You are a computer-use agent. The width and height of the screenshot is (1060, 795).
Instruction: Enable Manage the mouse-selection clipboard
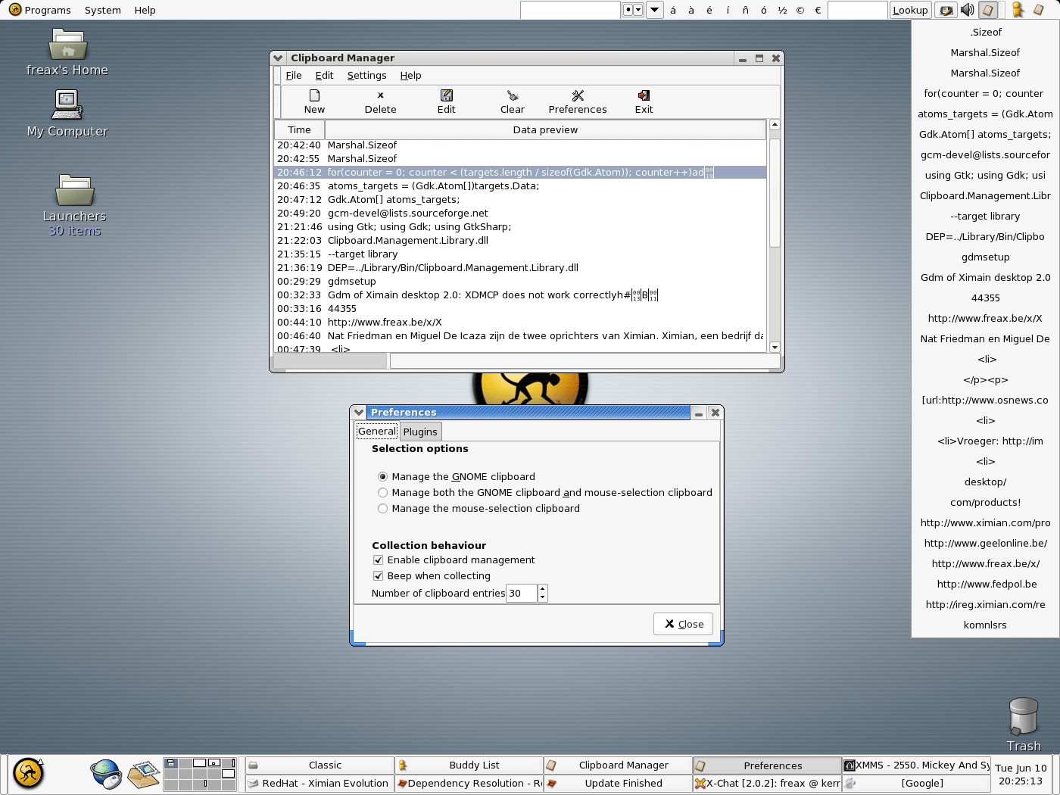383,508
